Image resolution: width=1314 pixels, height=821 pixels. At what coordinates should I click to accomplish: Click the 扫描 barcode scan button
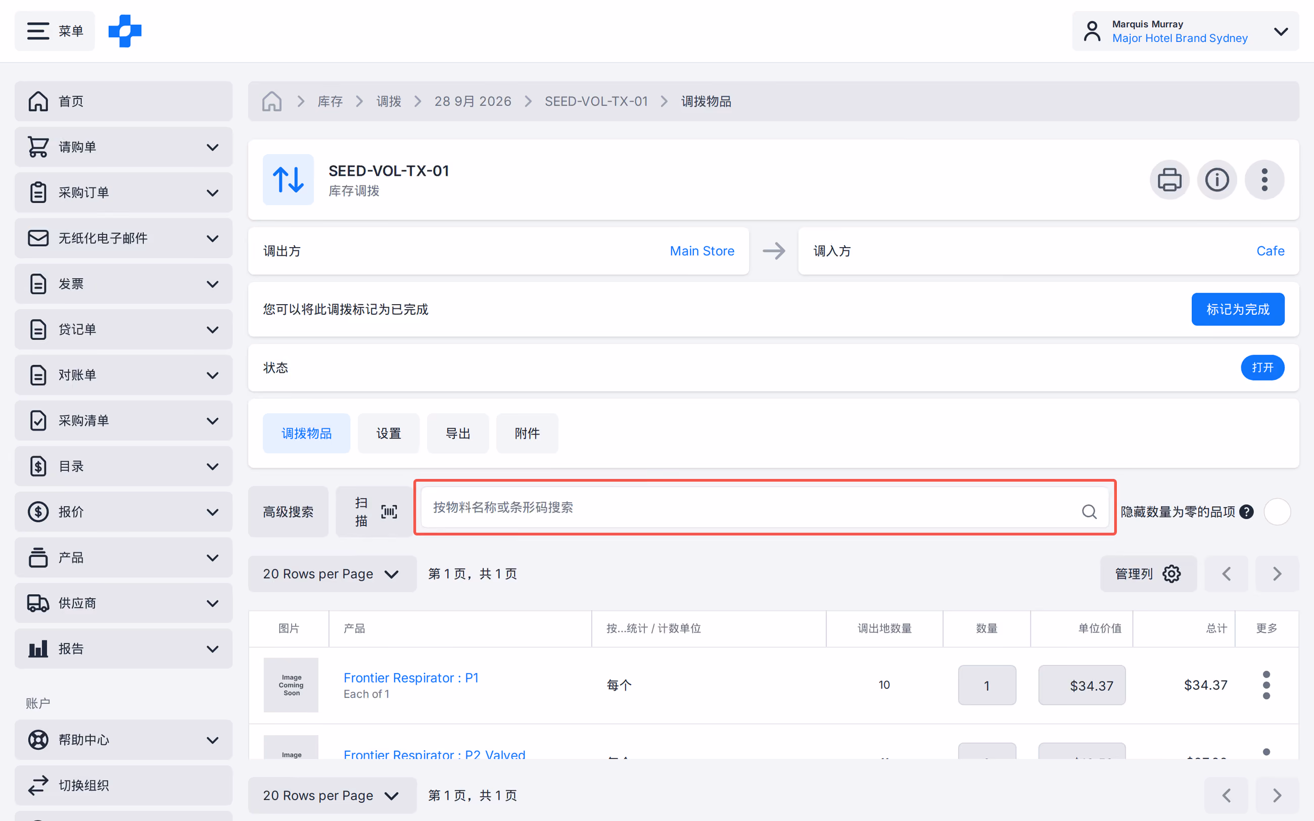374,511
